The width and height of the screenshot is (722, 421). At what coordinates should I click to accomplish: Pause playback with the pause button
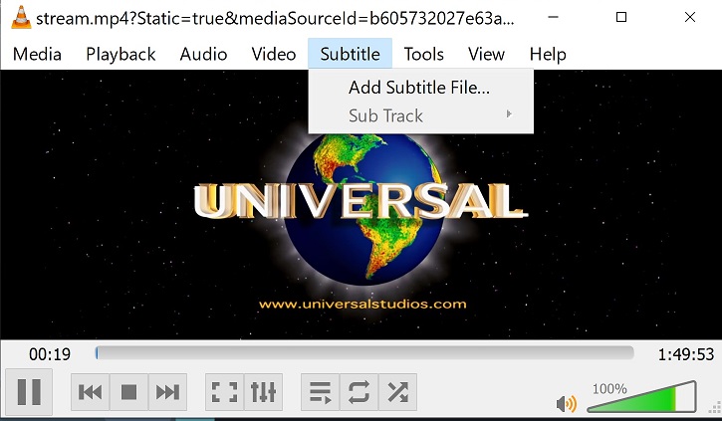(x=29, y=391)
